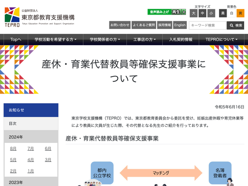This screenshot has width=248, height=186.
Task: Click the 令和5年6月16日 date text
Action: coord(230,107)
